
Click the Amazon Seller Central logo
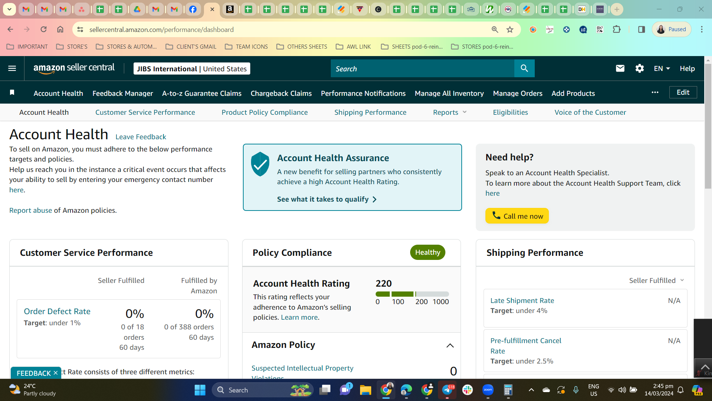point(74,68)
